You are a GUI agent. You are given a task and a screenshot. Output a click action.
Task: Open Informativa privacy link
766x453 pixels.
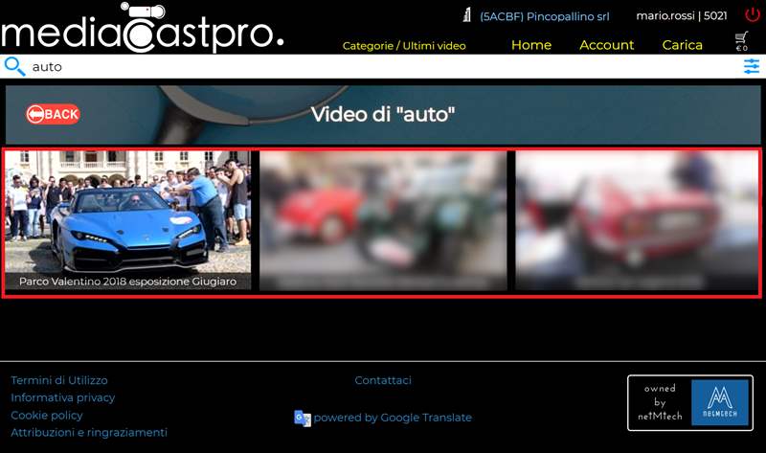(x=62, y=397)
